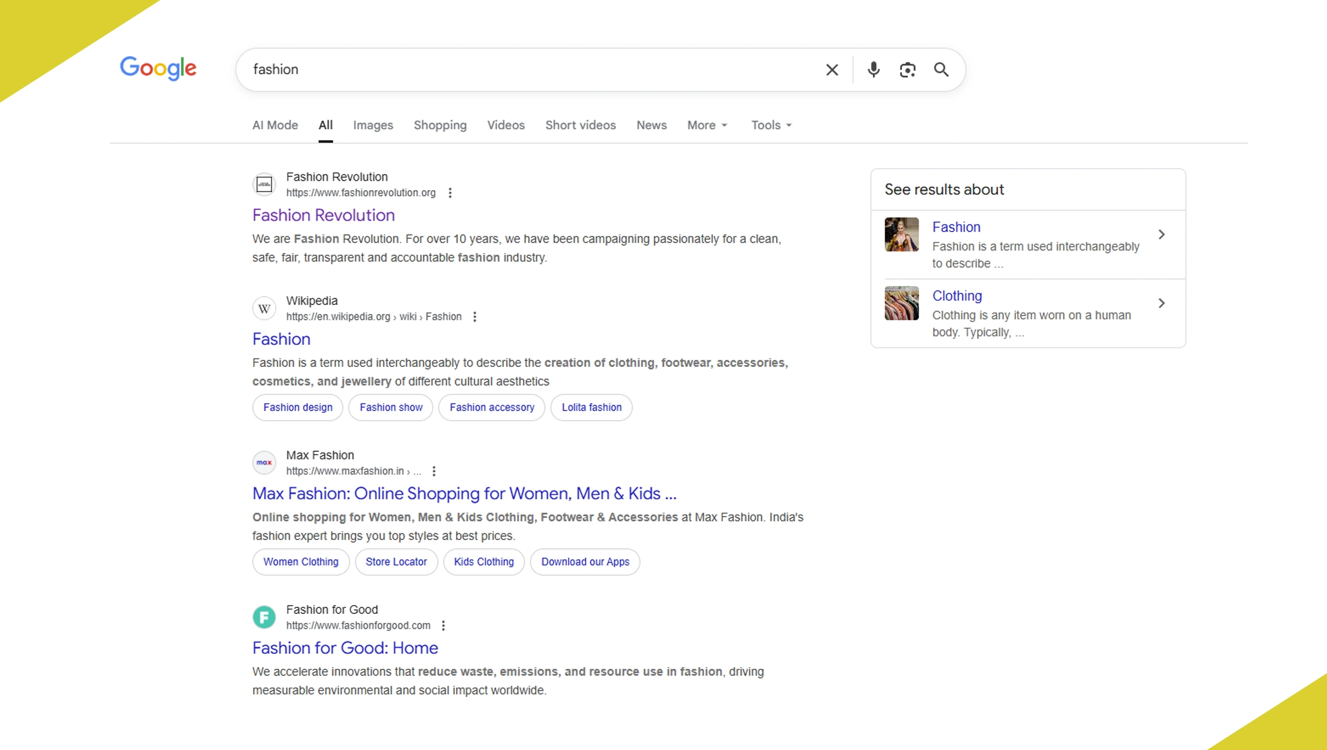The width and height of the screenshot is (1327, 750).
Task: Open the Fashion Revolution result link
Action: [323, 215]
